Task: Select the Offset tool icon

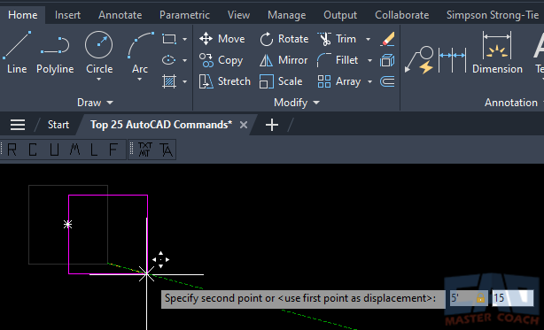Action: coord(387,81)
